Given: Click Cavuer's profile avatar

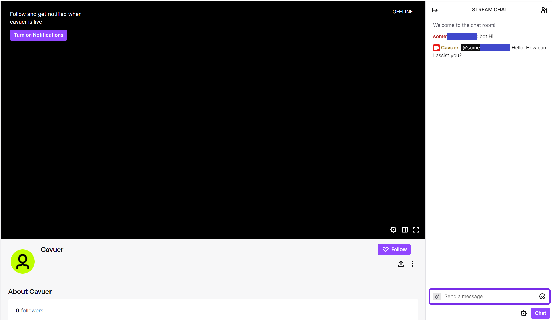Looking at the screenshot, I should click(23, 261).
